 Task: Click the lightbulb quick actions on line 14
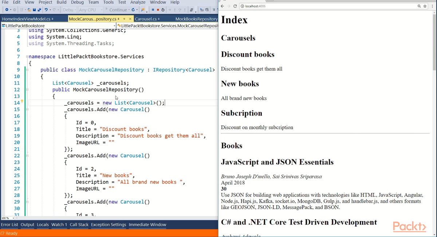(22, 102)
